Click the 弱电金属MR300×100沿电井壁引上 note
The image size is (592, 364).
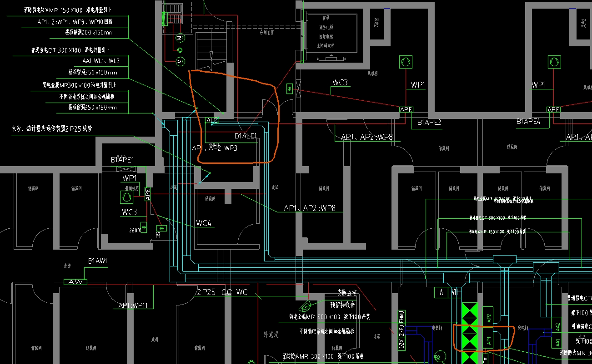click(x=80, y=85)
